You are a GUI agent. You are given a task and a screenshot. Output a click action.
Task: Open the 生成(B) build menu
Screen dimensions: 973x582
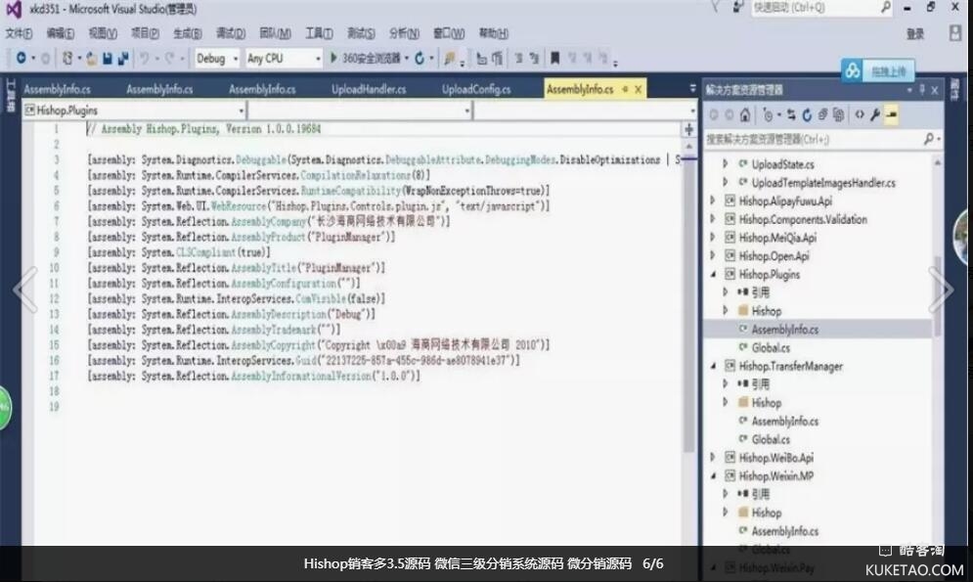(187, 33)
